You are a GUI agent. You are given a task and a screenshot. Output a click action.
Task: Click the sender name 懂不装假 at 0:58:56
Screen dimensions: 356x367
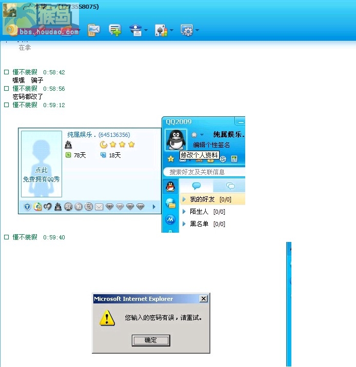point(25,89)
